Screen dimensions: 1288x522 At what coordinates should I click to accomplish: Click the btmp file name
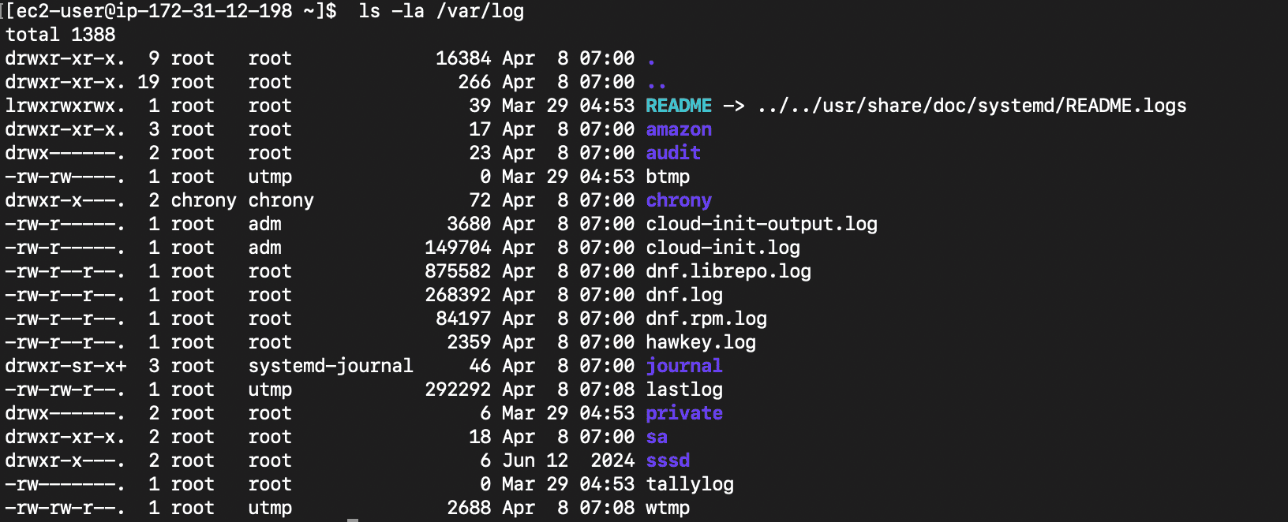click(668, 177)
